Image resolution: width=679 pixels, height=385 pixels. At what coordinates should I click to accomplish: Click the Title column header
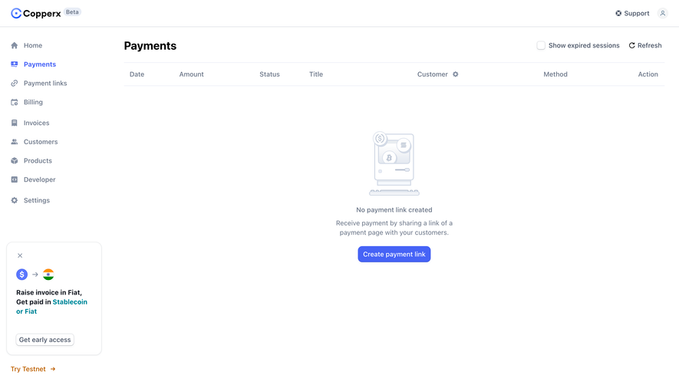coord(316,74)
